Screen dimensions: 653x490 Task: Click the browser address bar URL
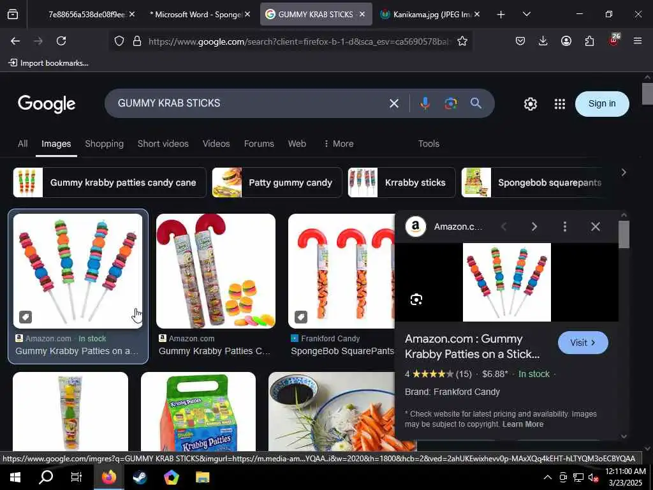300,41
